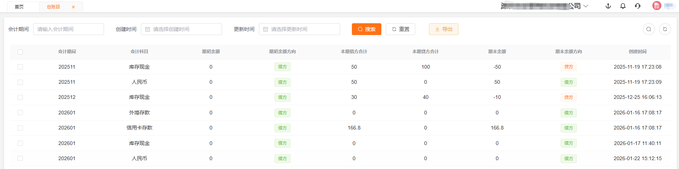
Task: Open the 创建时间 date picker
Action: coord(184,29)
